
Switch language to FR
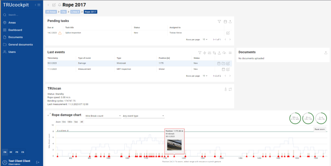pyautogui.click(x=17, y=152)
